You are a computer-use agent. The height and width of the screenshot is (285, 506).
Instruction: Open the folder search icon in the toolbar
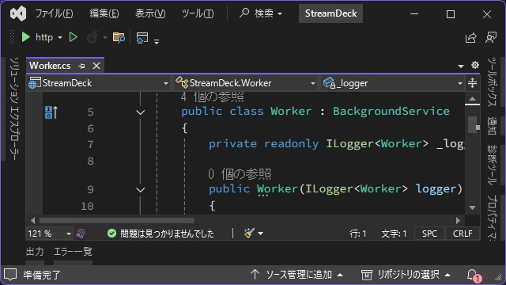(119, 37)
